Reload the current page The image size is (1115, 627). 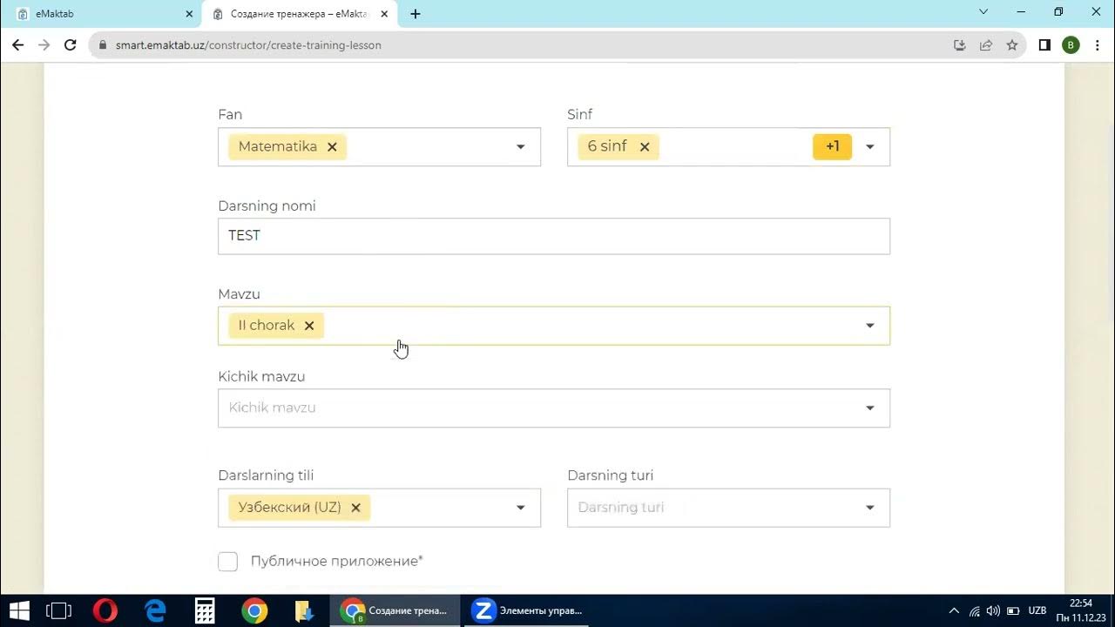71,45
